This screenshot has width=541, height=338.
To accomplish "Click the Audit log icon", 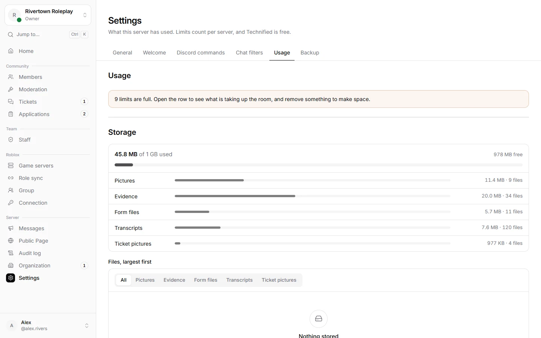I will (x=11, y=253).
